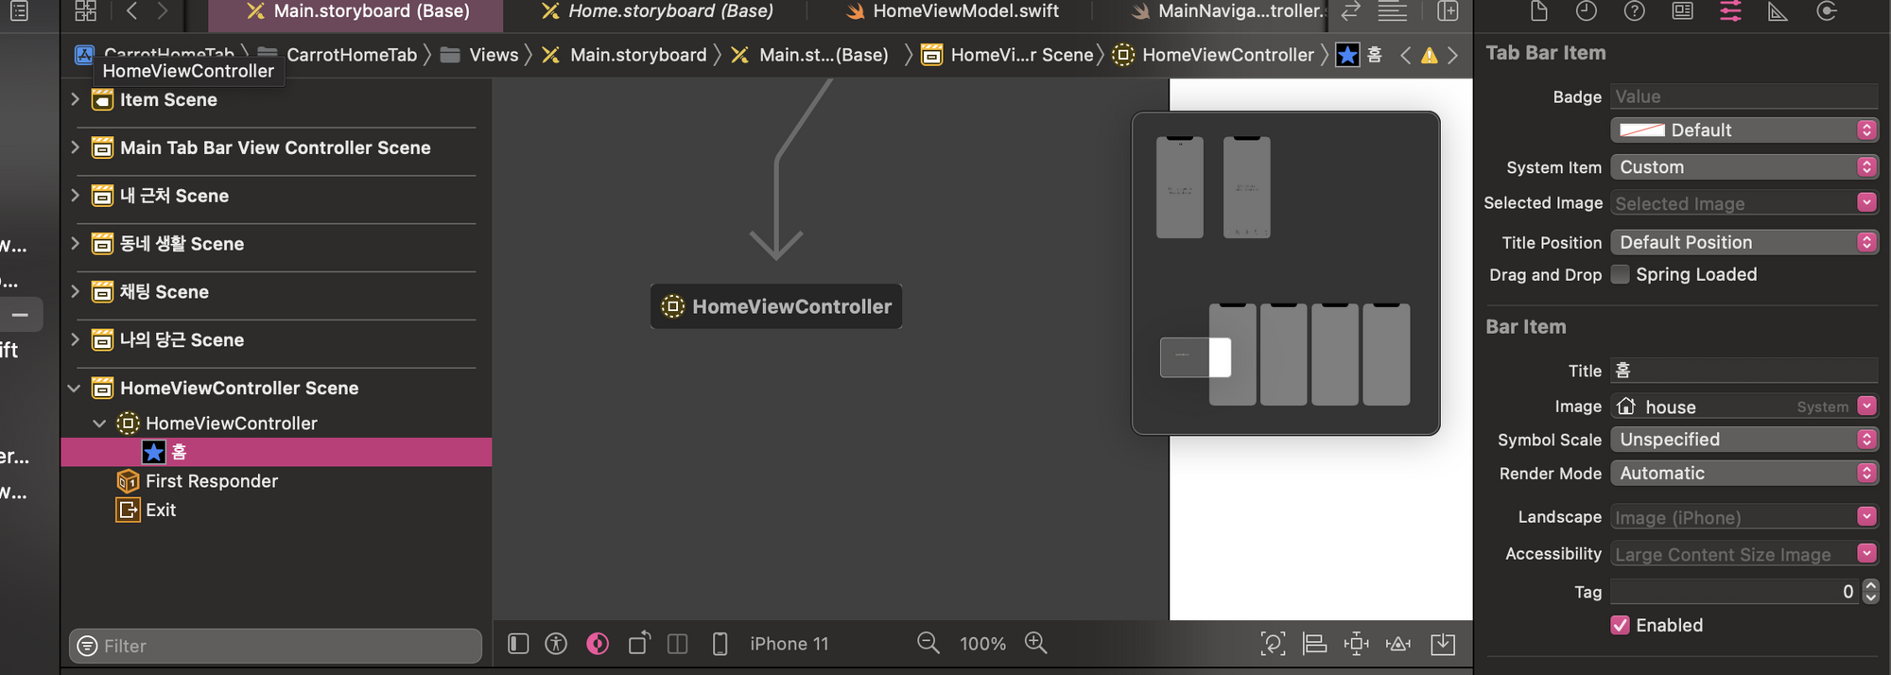Toggle the navigator sidebar icon
The image size is (1891, 675).
pyautogui.click(x=19, y=11)
